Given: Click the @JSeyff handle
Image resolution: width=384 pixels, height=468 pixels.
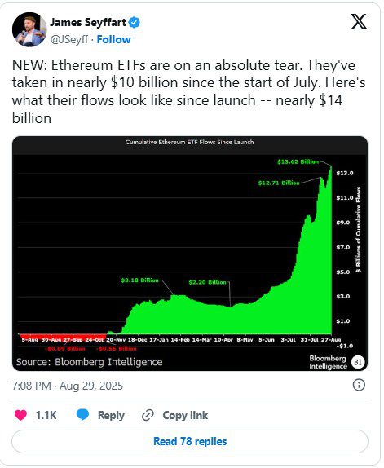Looking at the screenshot, I should coord(69,39).
